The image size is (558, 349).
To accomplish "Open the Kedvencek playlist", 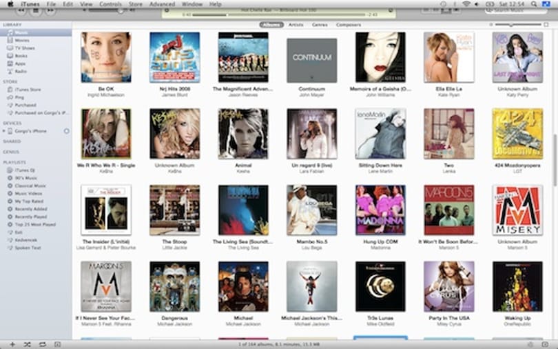I will coord(36,240).
